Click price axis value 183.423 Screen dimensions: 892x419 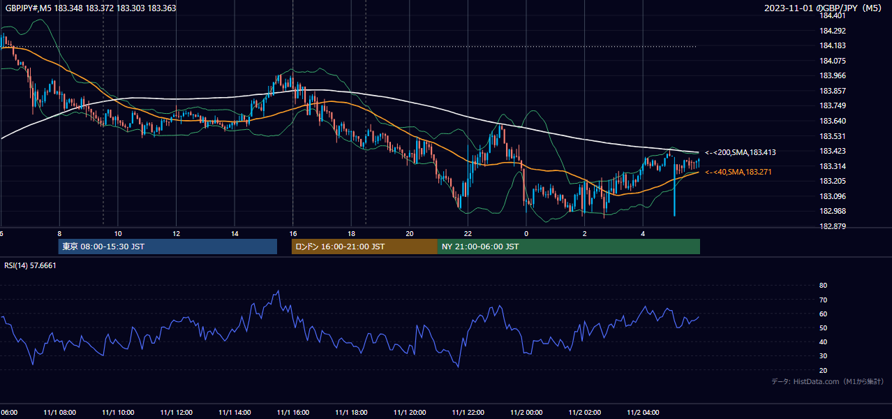coord(832,151)
